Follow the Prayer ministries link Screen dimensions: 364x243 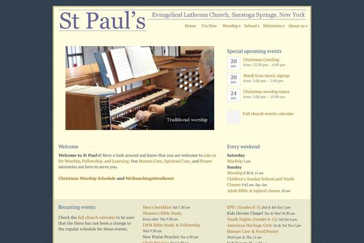point(206,161)
